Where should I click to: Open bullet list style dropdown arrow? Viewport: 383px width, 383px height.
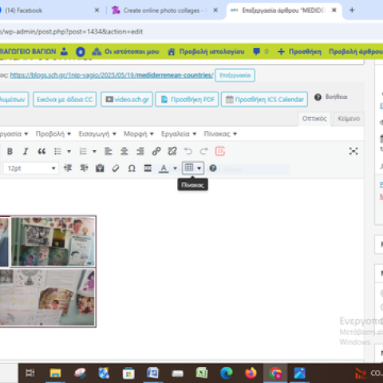point(69,152)
